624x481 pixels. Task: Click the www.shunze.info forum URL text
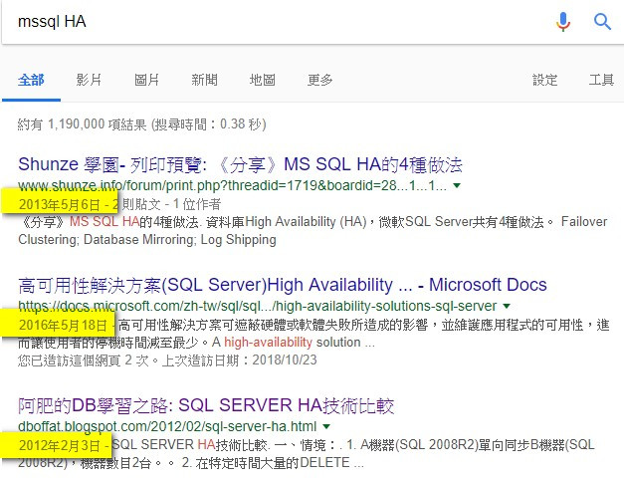coord(233,185)
